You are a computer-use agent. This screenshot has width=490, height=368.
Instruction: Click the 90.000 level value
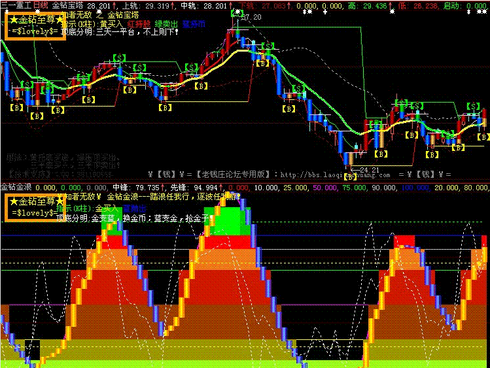point(383,188)
